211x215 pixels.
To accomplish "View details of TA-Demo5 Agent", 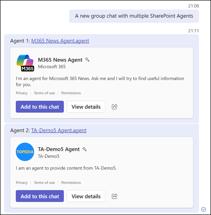I will pos(86,196).
